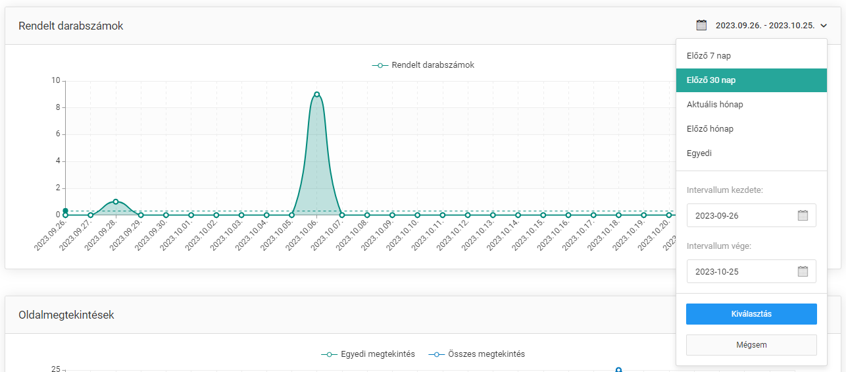Viewport: 846px width, 372px height.
Task: Click the Mégsem cancel button
Action: [751, 344]
